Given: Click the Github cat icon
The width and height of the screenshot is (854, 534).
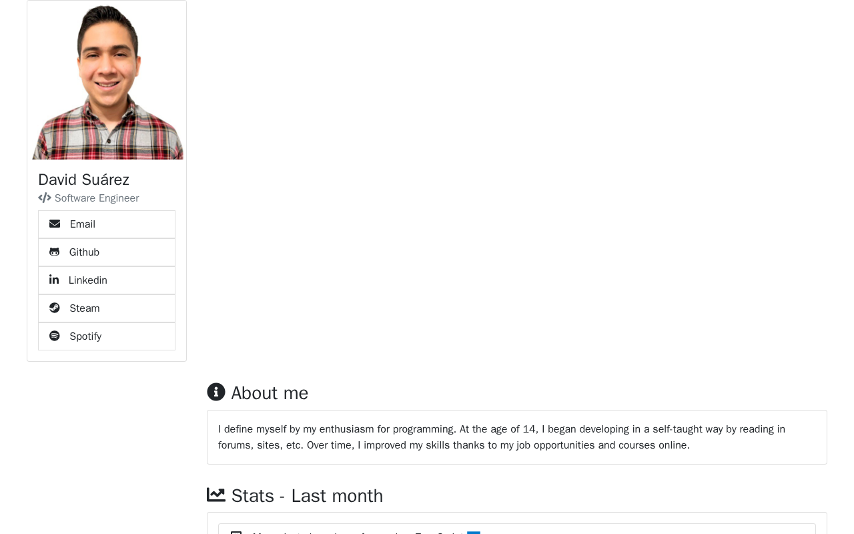Looking at the screenshot, I should click(x=55, y=252).
